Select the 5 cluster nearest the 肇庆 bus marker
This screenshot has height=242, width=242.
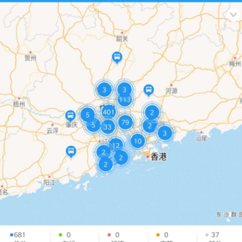(87, 115)
